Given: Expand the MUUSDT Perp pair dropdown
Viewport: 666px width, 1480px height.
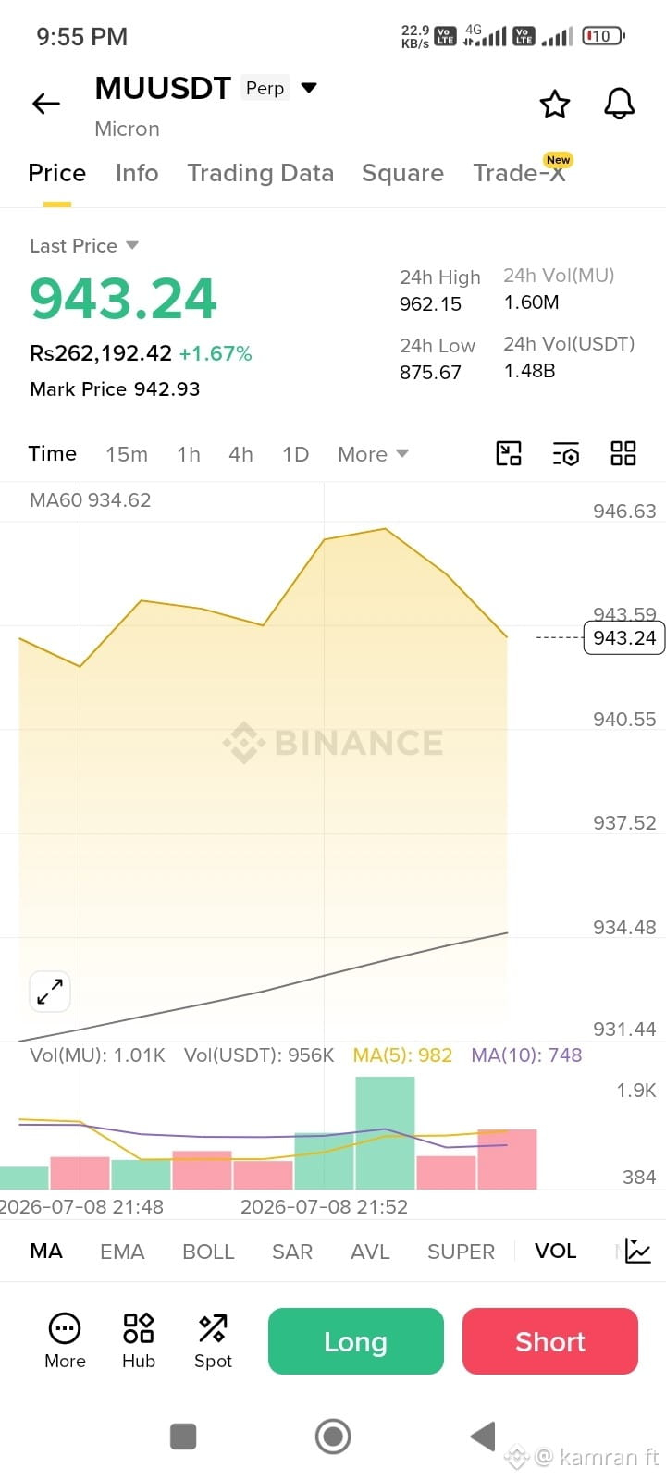Looking at the screenshot, I should (x=310, y=88).
